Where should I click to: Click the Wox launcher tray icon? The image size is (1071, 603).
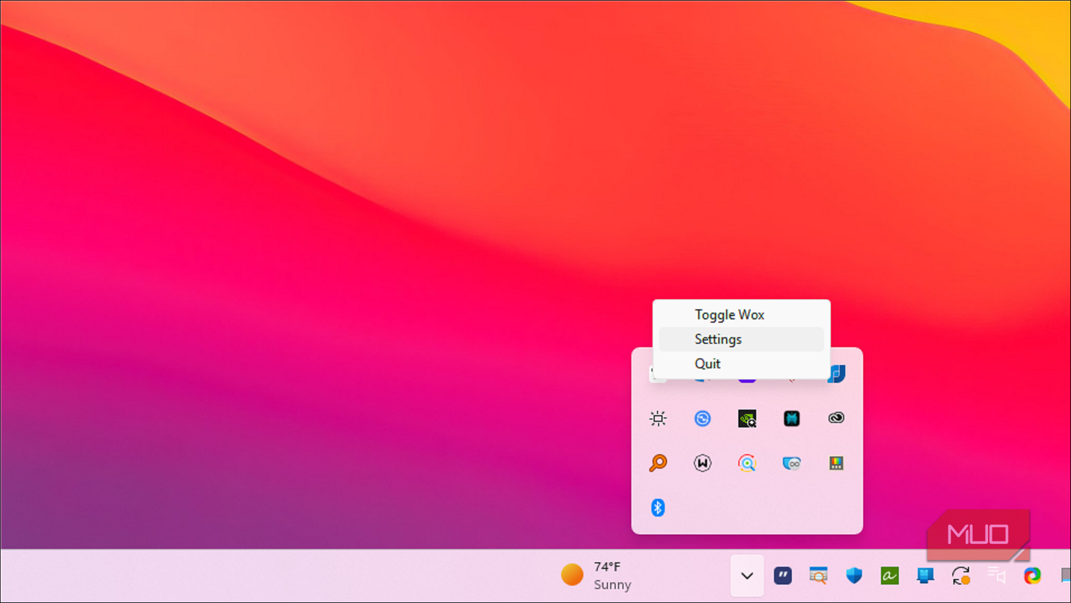[702, 463]
